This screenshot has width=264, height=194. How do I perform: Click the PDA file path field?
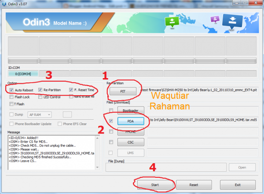tap(203, 121)
